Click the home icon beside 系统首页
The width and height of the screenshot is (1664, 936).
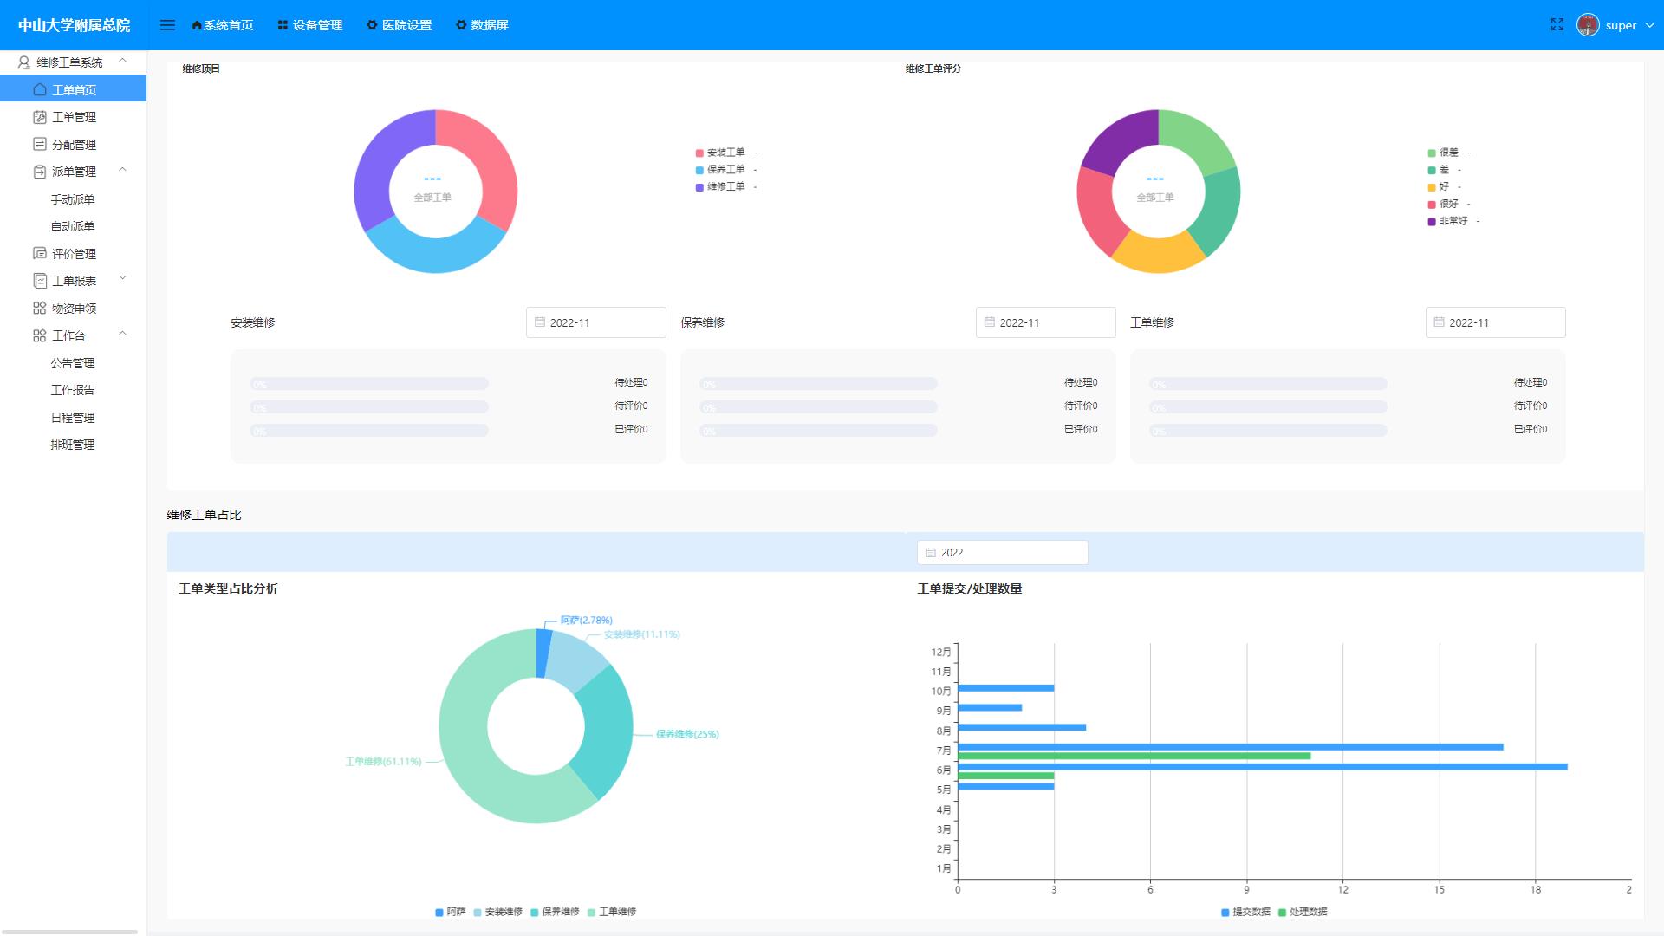pyautogui.click(x=197, y=25)
